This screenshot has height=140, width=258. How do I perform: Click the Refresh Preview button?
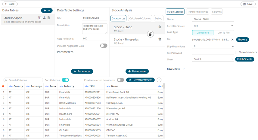tap(140, 80)
